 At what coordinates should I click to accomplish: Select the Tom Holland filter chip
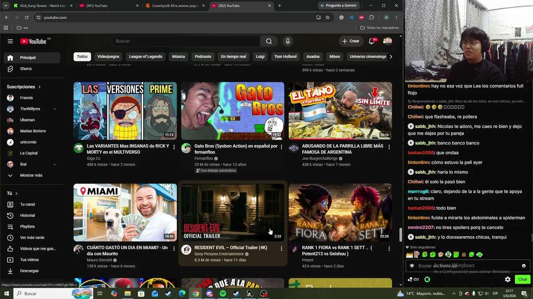pos(285,56)
